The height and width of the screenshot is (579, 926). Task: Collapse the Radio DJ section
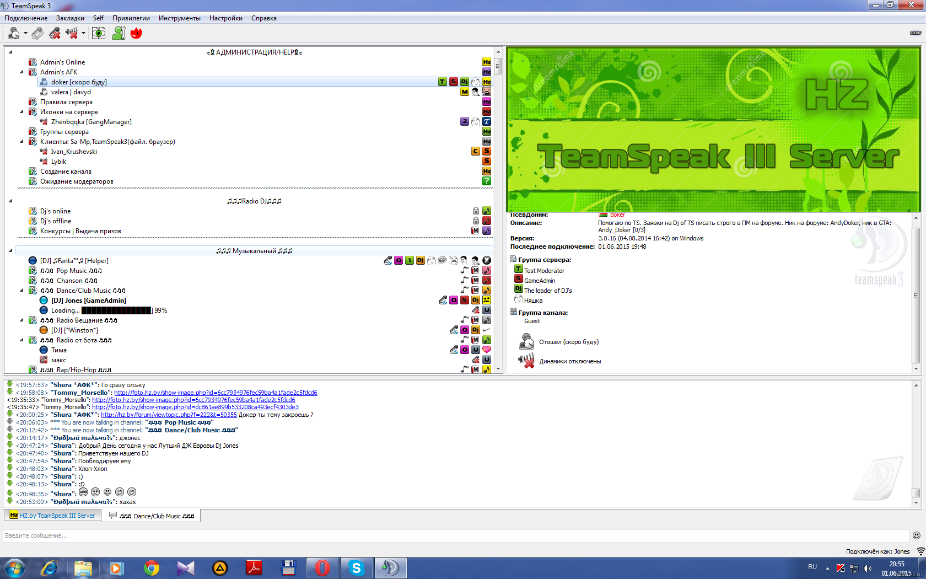click(x=10, y=201)
